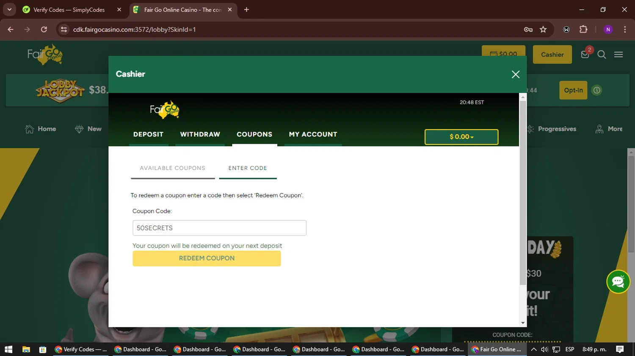Image resolution: width=635 pixels, height=356 pixels.
Task: Open the tab search dropdown arrow
Action: coord(9,9)
